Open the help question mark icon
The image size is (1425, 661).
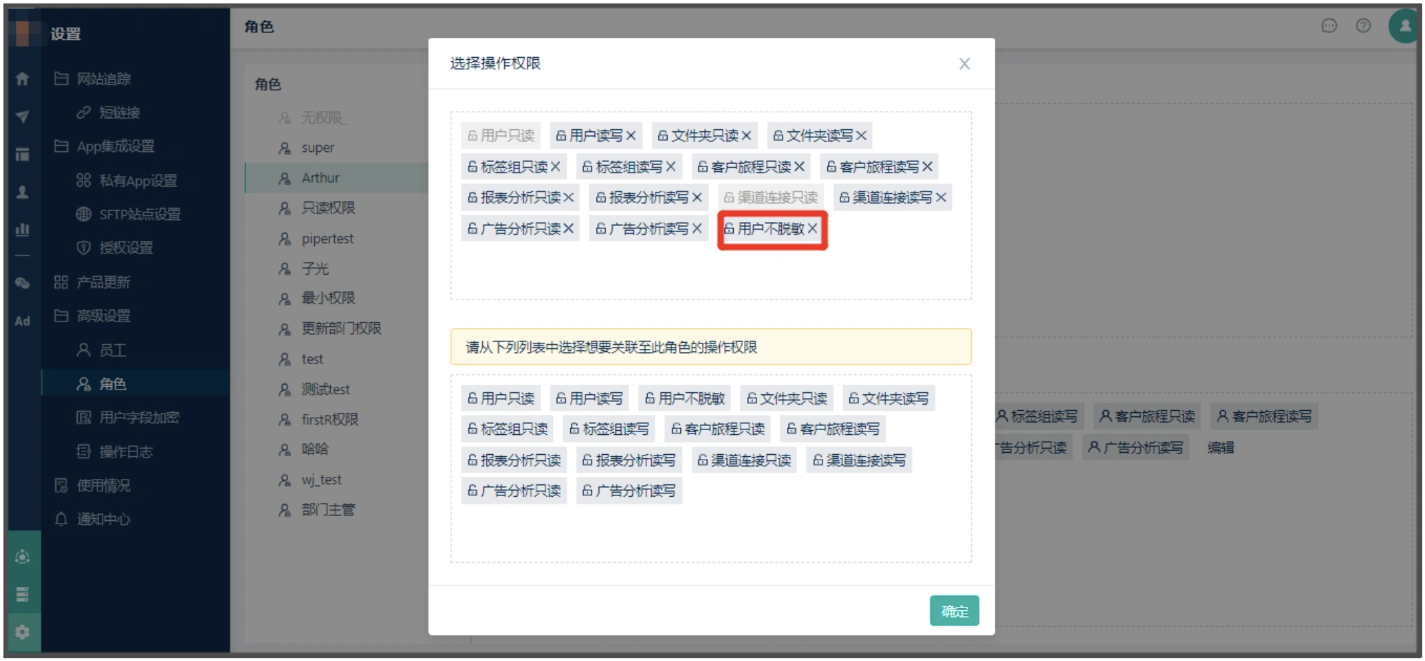coord(1363,26)
